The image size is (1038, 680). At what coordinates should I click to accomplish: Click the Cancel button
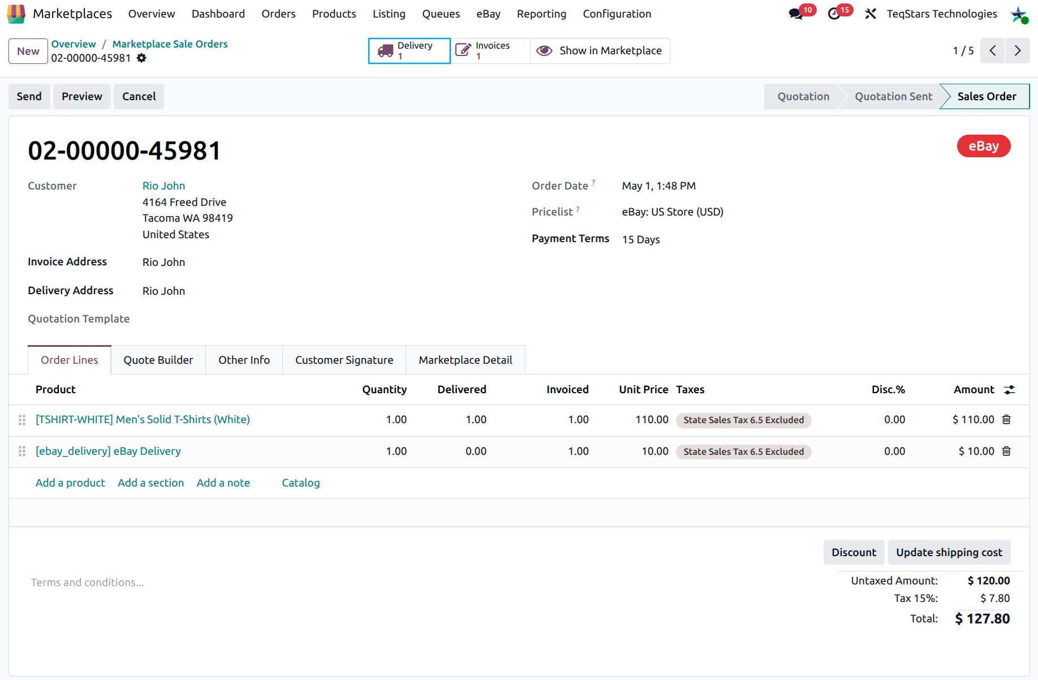click(x=139, y=96)
